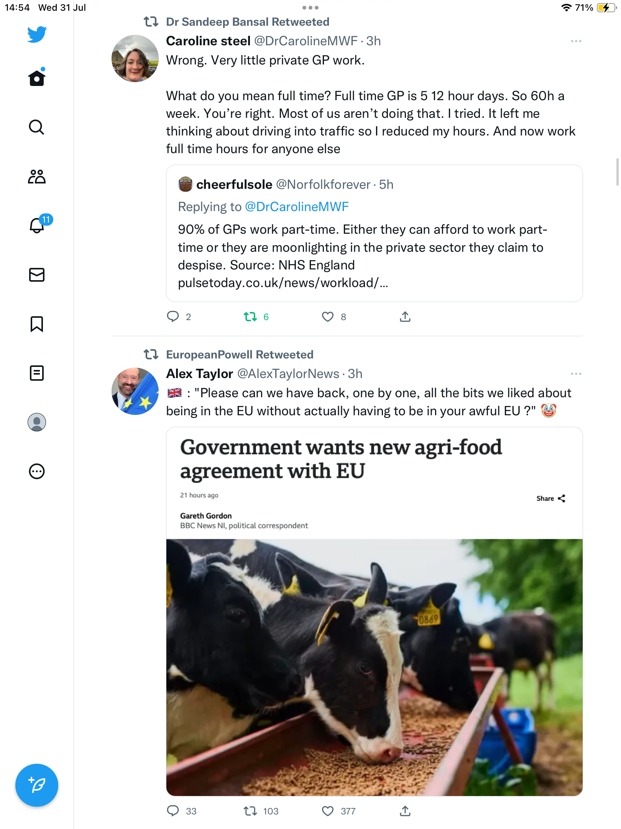The height and width of the screenshot is (829, 621).
Task: Toggle like on Caroline steel's tweet
Action: pyautogui.click(x=328, y=317)
